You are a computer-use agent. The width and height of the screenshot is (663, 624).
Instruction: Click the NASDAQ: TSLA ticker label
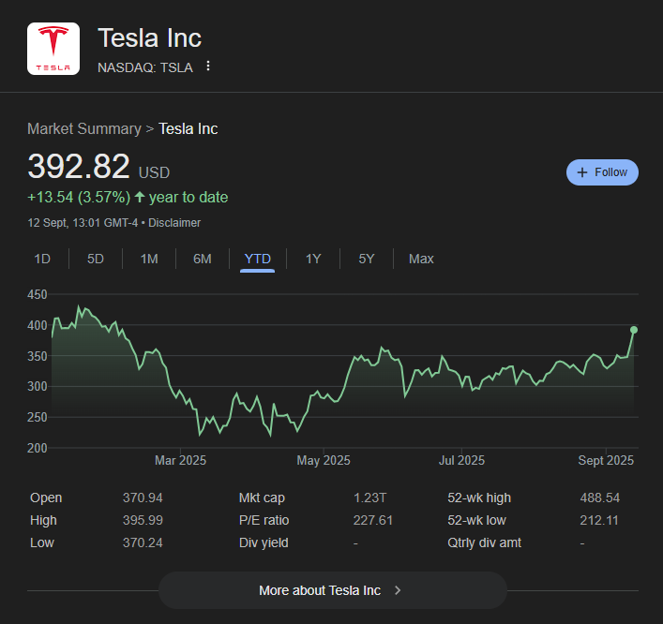(x=145, y=67)
